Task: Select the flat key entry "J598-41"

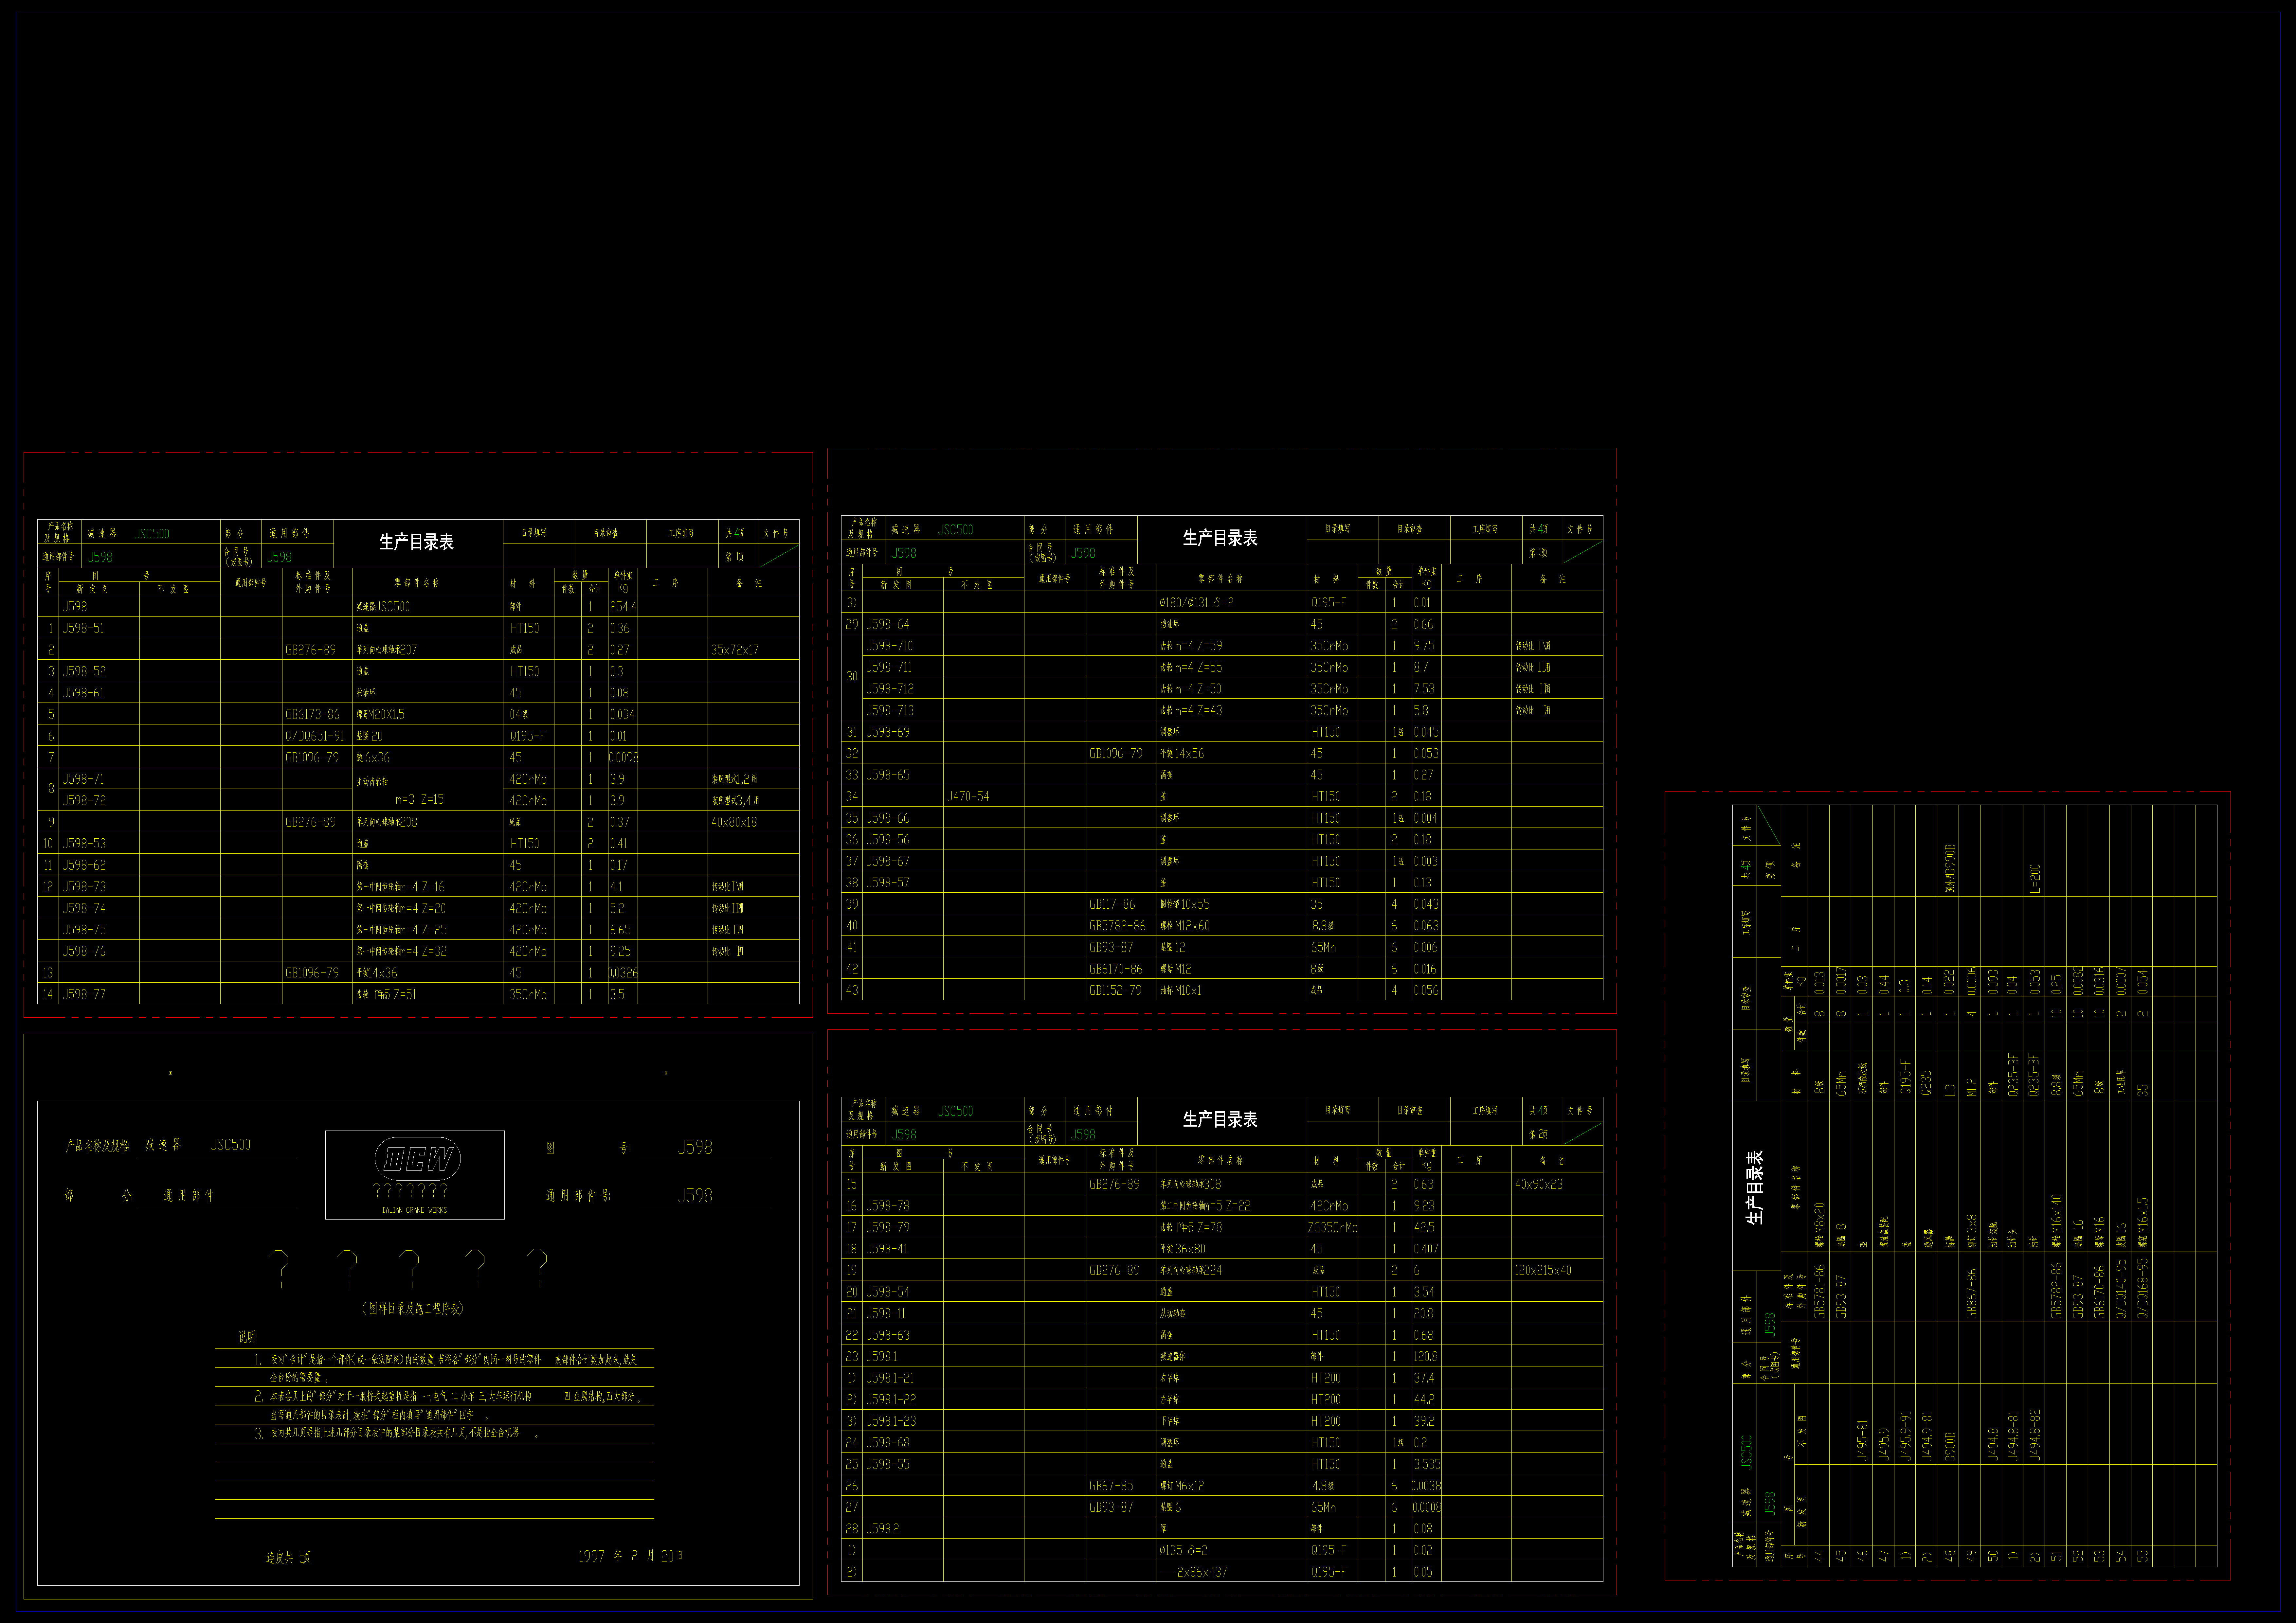Action: coord(887,1249)
